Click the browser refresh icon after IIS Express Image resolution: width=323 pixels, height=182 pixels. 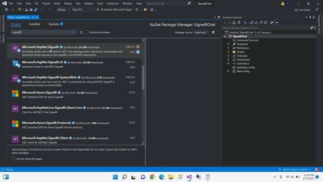(137, 10)
